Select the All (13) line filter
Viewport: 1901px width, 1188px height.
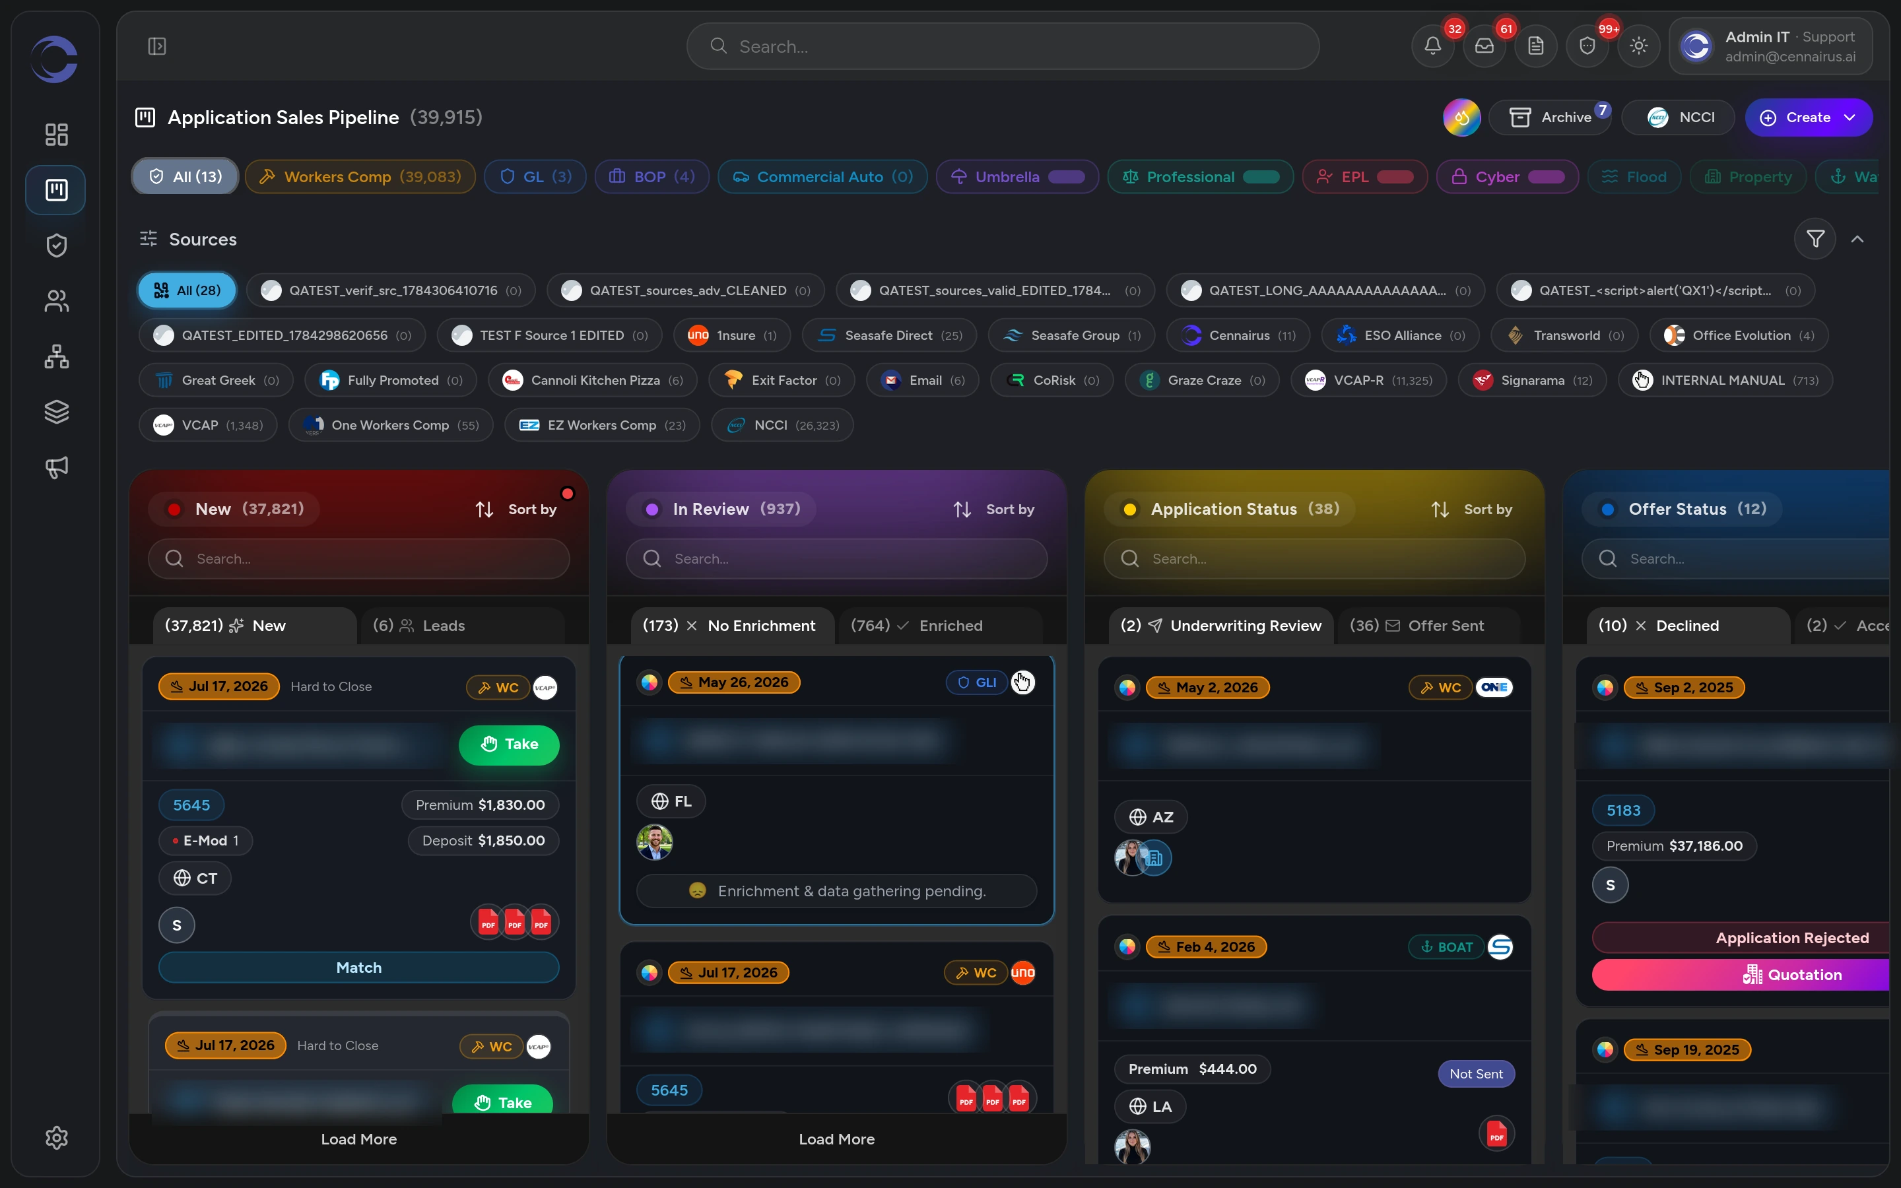[185, 177]
